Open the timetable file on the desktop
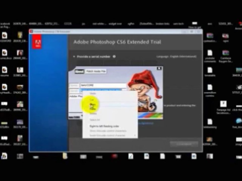Image resolution: width=242 pixels, height=181 pixels. tap(210, 72)
